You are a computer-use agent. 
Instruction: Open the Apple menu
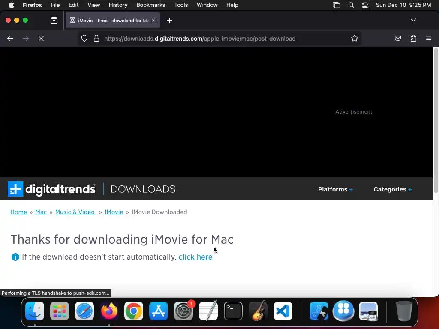pos(11,5)
